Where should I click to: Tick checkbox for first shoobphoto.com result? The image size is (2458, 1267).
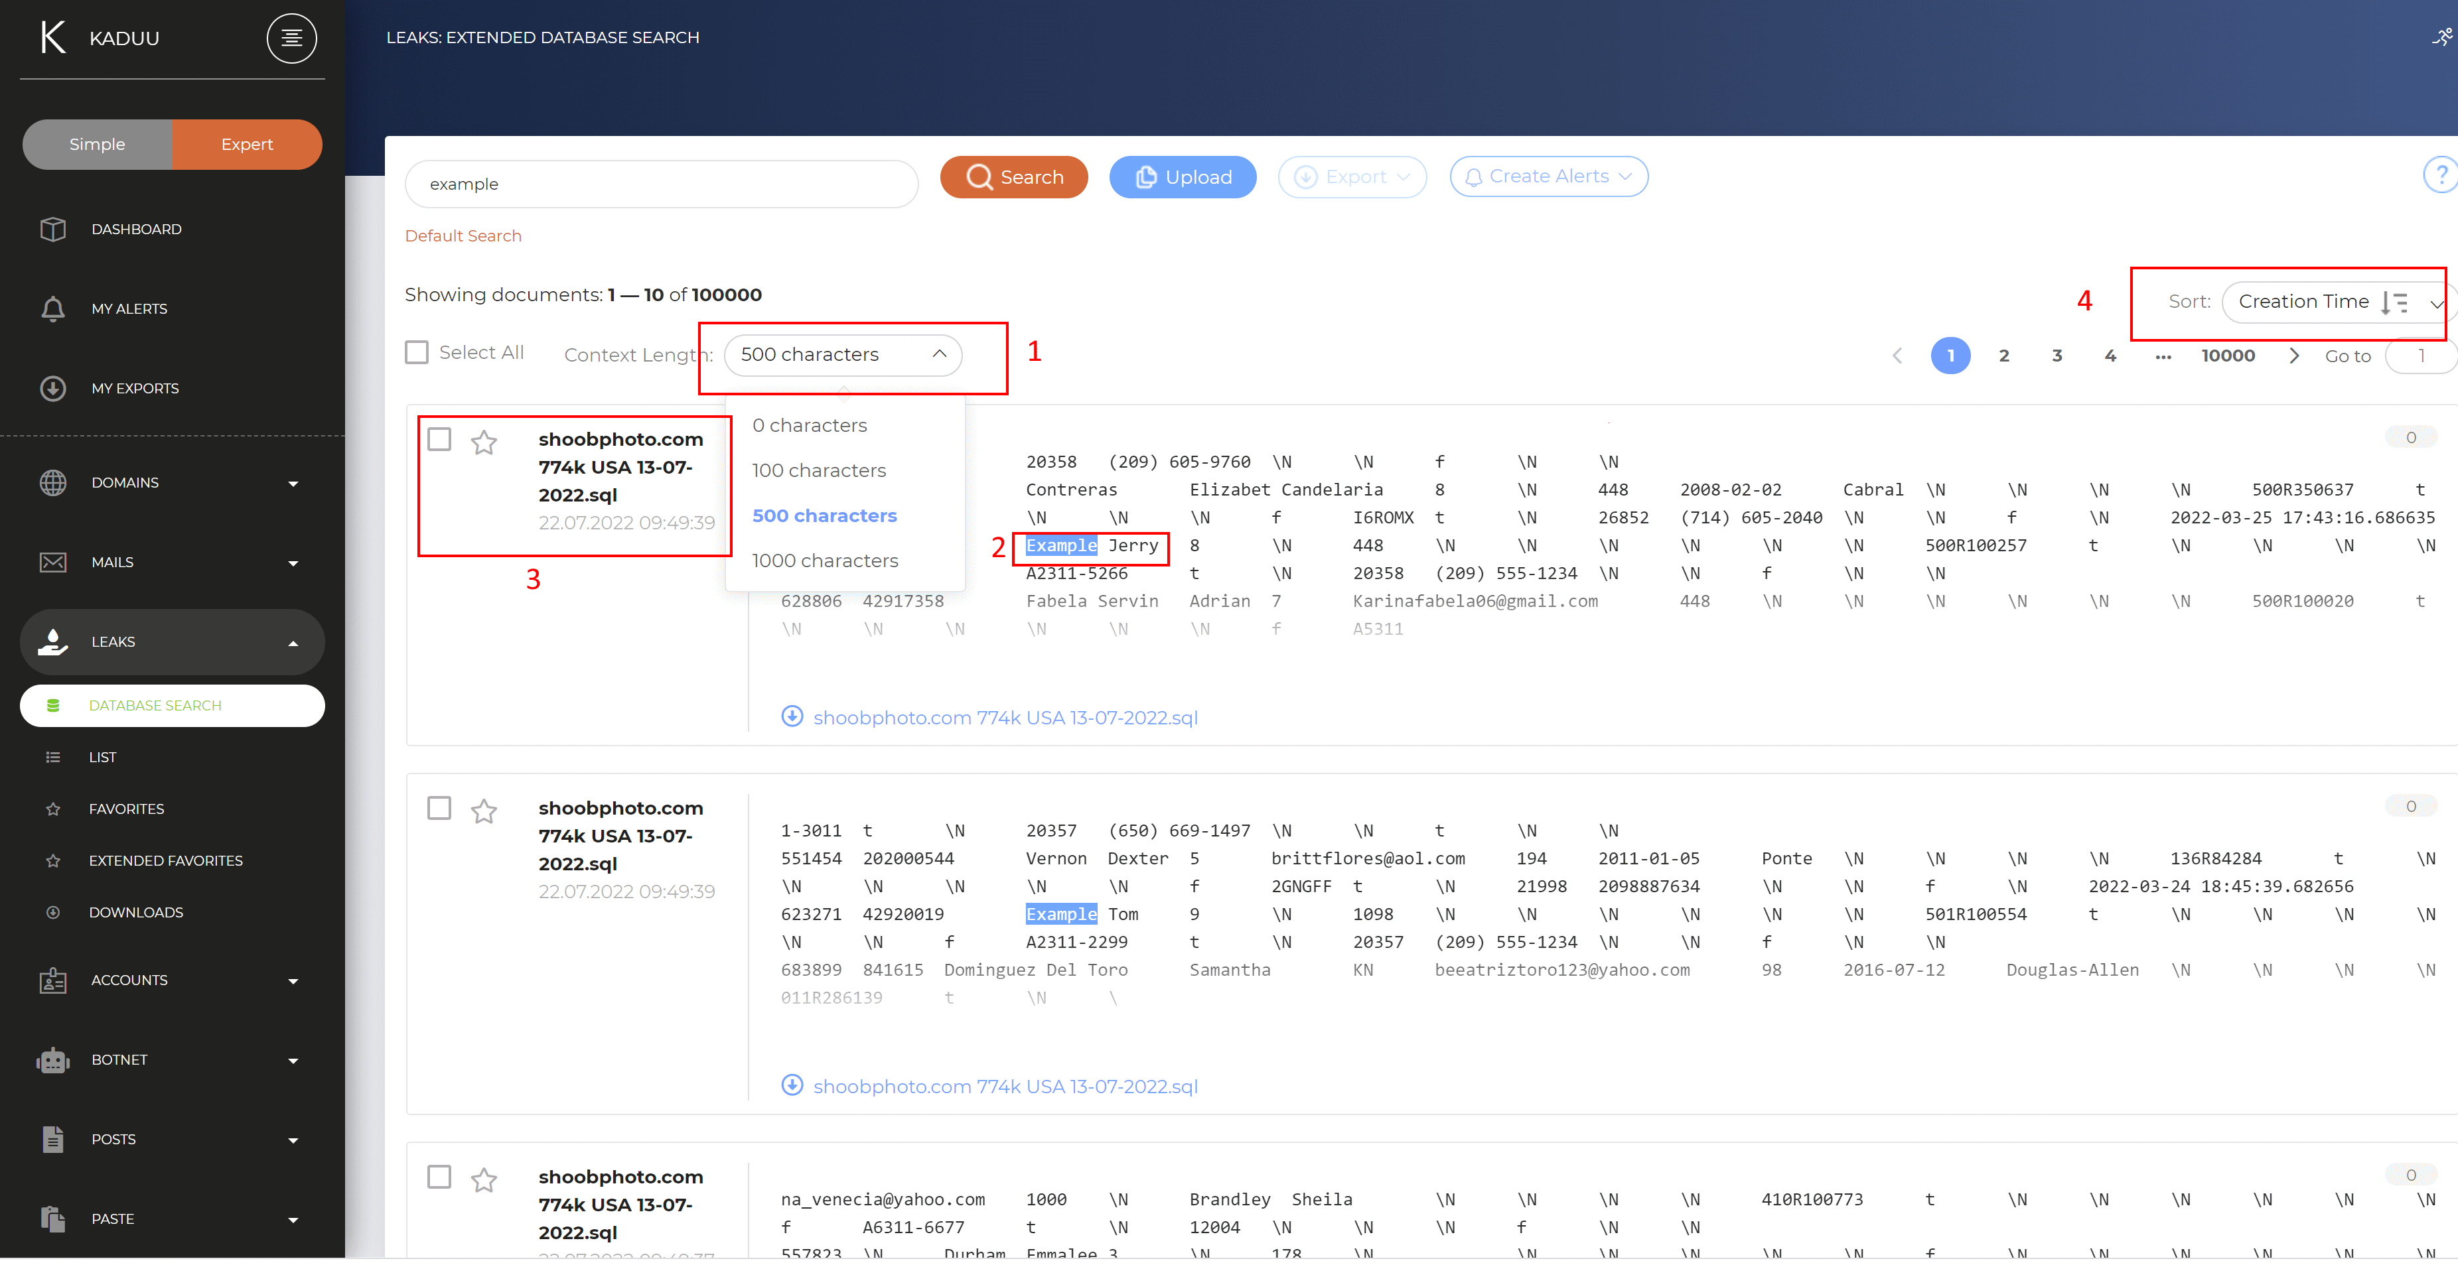[439, 439]
